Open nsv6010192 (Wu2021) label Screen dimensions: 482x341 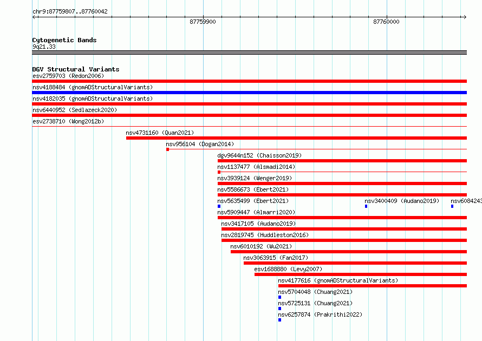[x=261, y=246]
